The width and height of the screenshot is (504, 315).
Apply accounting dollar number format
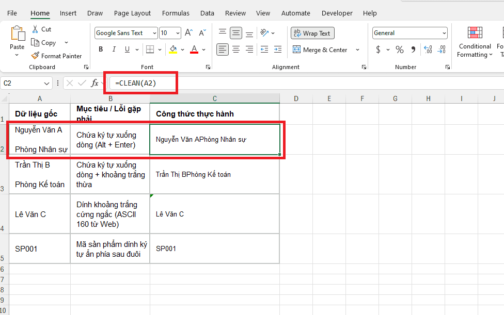click(379, 49)
